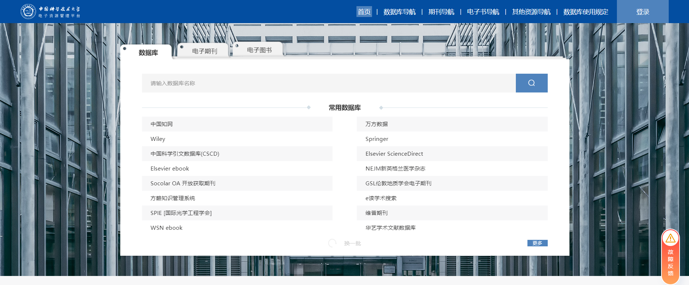Open 期刊导航 menu item
This screenshot has width=689, height=285.
(441, 12)
